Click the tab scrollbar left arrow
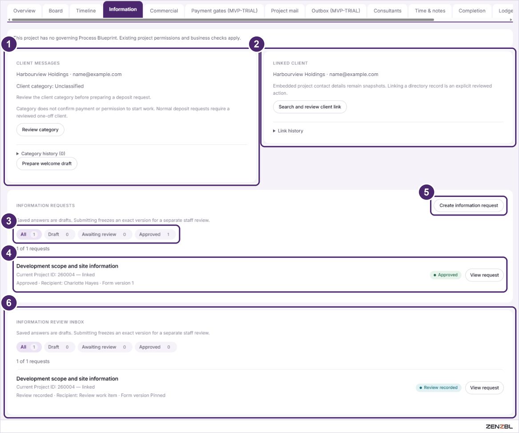This screenshot has height=433, width=519. (9, 20)
